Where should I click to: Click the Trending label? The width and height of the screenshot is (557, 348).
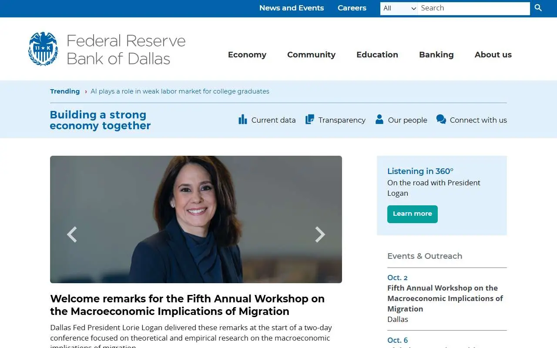pyautogui.click(x=65, y=91)
